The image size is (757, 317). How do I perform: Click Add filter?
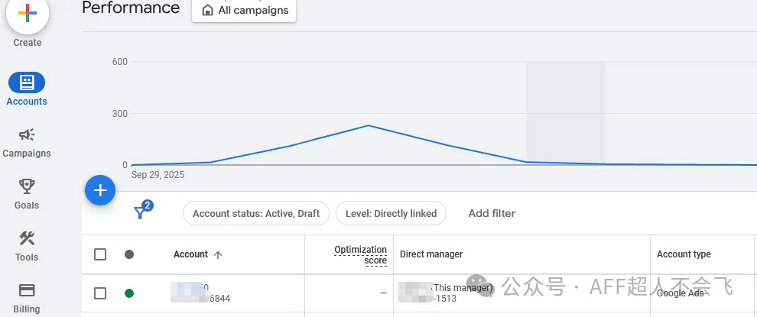pos(492,214)
